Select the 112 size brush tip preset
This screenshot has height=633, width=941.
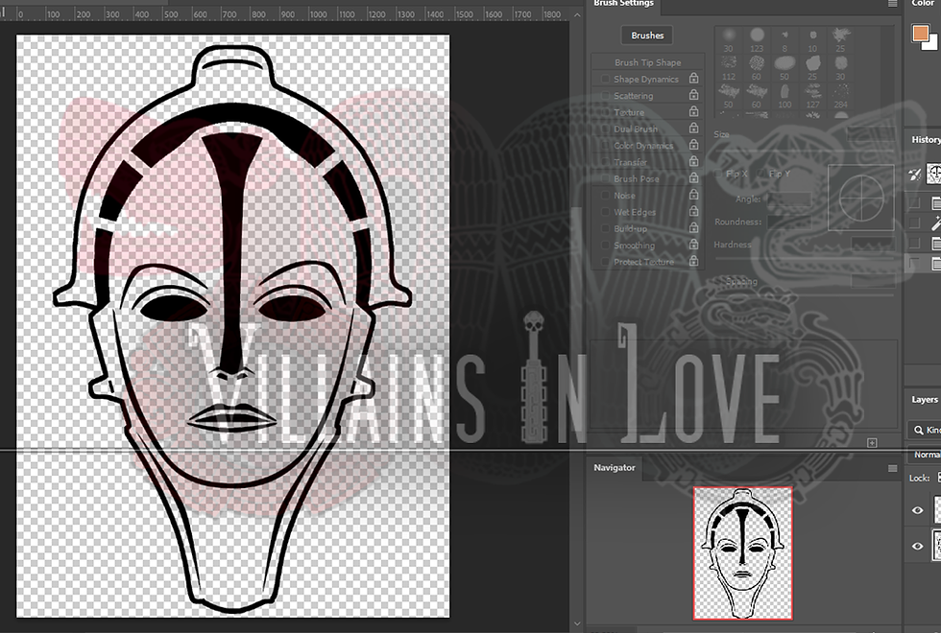click(729, 68)
